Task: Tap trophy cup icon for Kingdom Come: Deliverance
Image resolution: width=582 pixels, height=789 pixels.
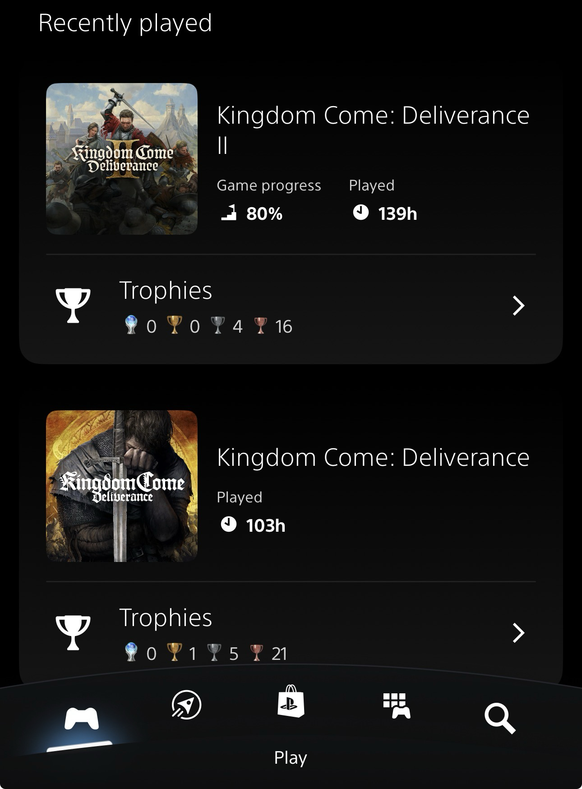Action: [73, 632]
